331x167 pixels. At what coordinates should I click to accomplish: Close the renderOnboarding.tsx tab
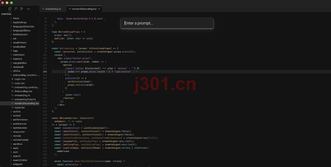pos(99,9)
